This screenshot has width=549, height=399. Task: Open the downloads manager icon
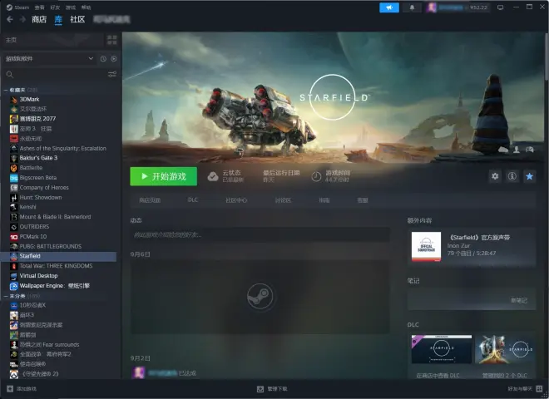tap(260, 389)
